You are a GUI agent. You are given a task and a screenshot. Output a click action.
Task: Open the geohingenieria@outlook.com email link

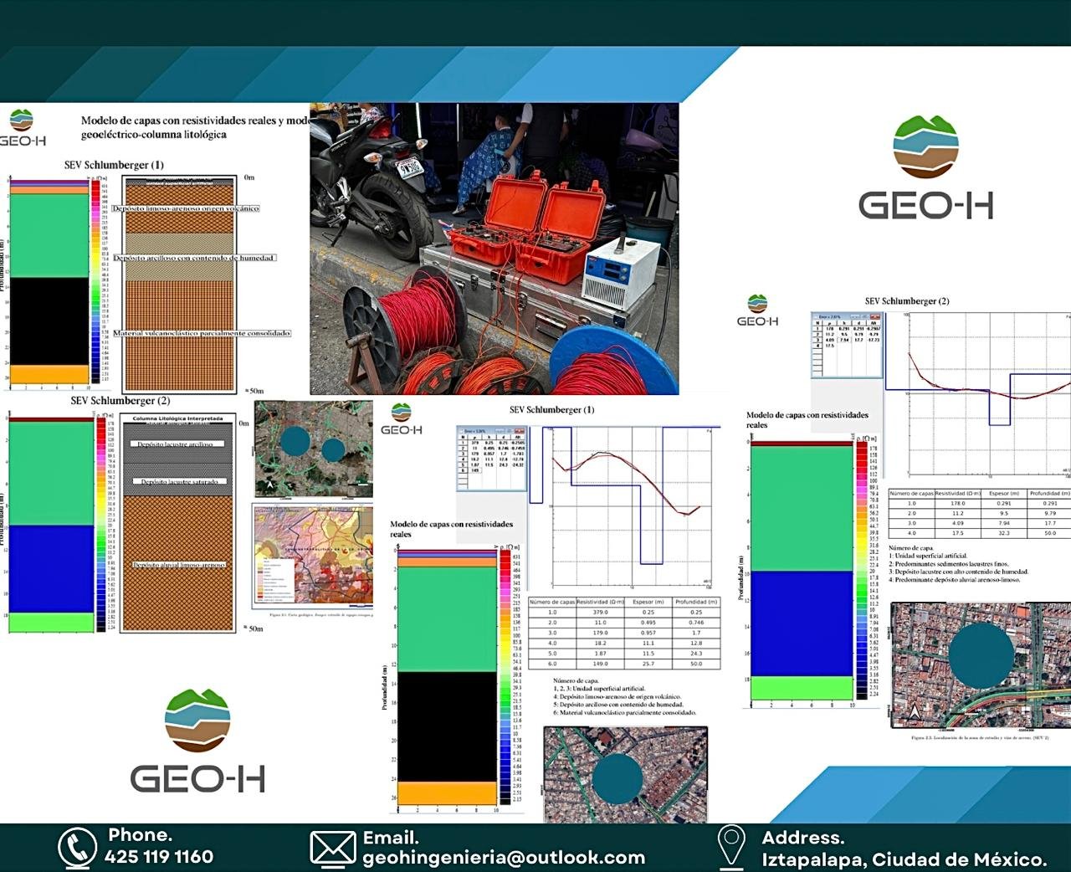pyautogui.click(x=504, y=858)
